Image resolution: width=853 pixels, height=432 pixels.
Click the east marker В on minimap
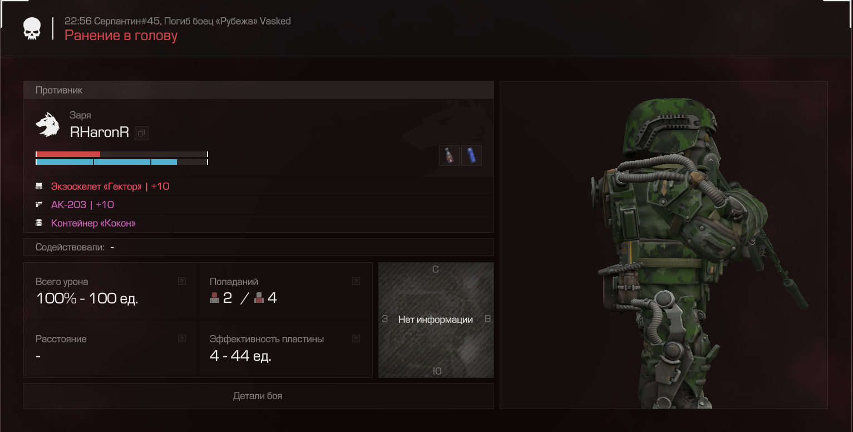[488, 320]
